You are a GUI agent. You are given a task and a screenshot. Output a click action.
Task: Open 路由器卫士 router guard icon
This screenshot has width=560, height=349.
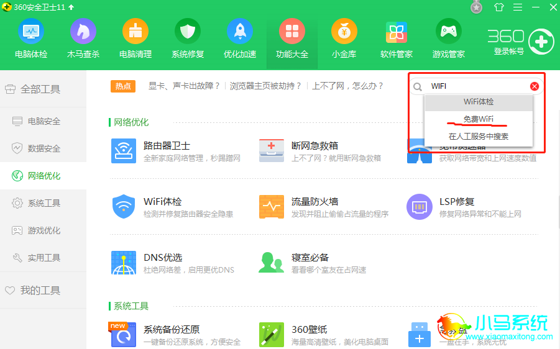pyautogui.click(x=124, y=151)
